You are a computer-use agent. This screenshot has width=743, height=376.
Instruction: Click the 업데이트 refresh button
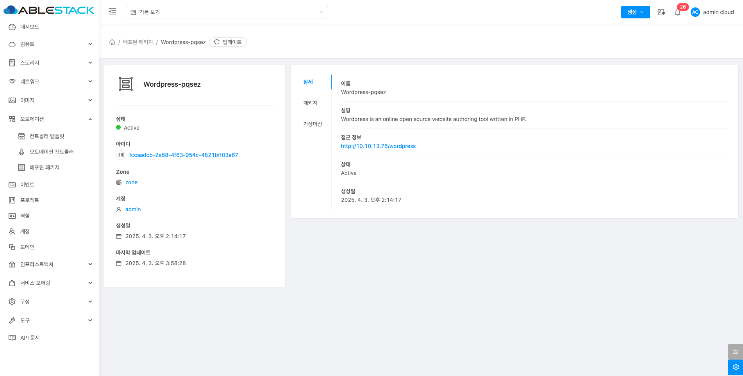tap(228, 42)
